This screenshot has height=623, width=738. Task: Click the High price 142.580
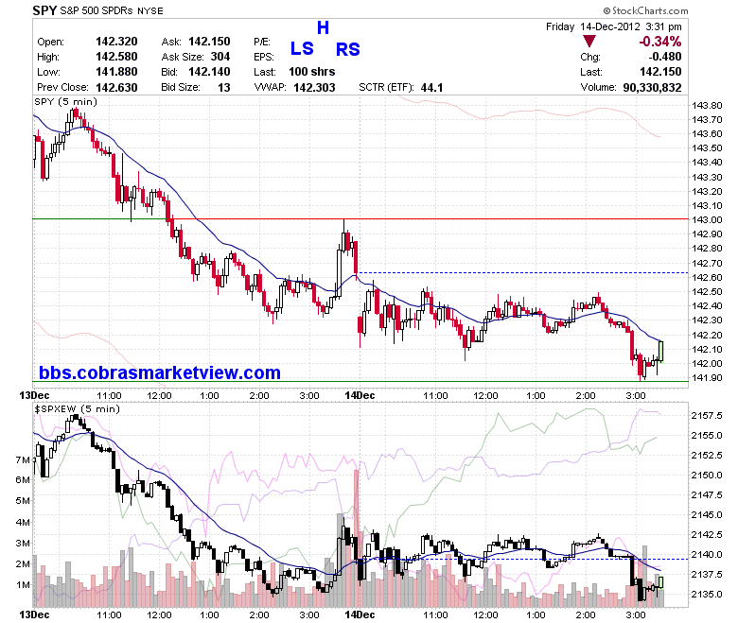click(x=116, y=57)
